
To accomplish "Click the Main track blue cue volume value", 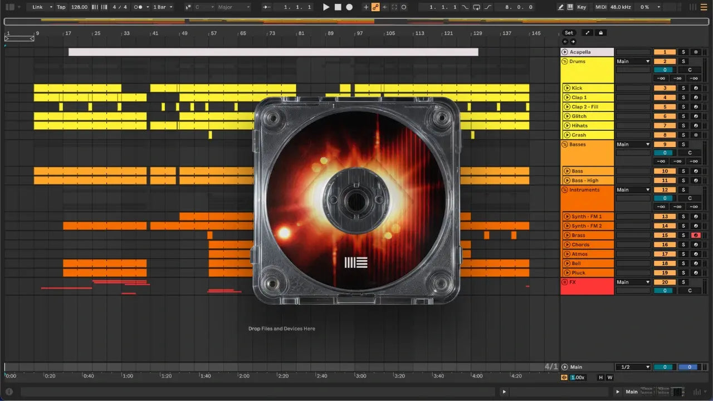I will click(x=689, y=367).
